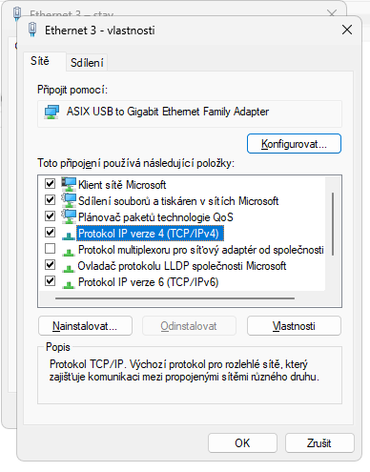Toggle Protokol IP verze 4 checkbox
370x472 pixels.
click(50, 233)
